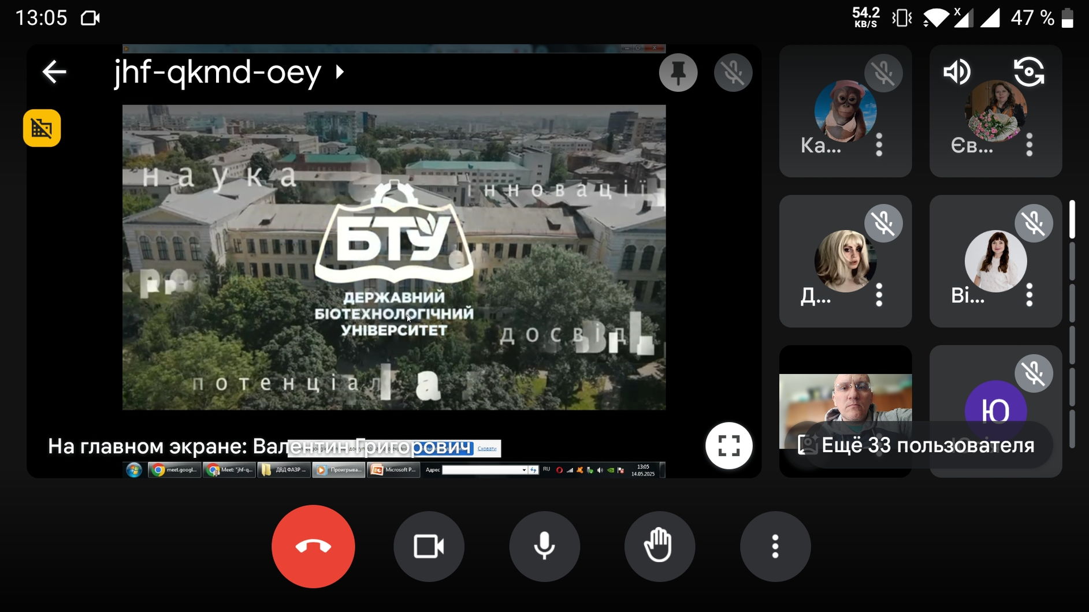Tap the yellow captions-off badge
The height and width of the screenshot is (612, 1089).
[x=42, y=128]
